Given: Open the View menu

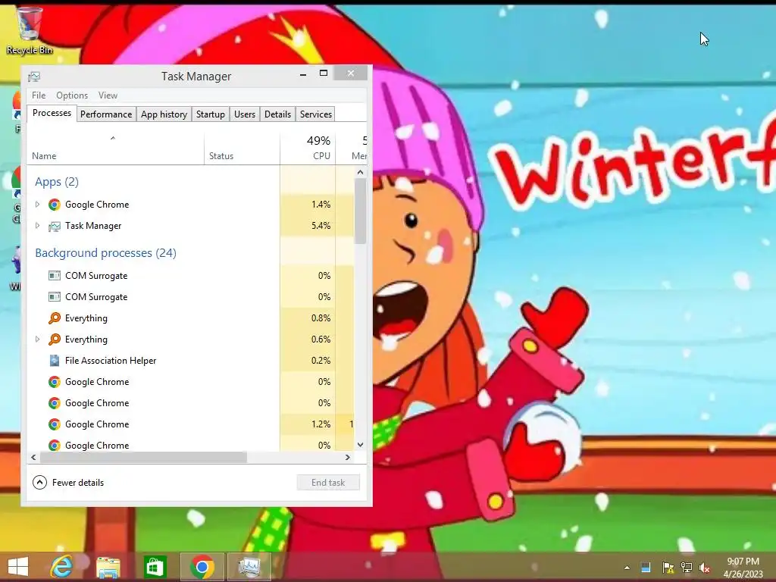Looking at the screenshot, I should [108, 95].
